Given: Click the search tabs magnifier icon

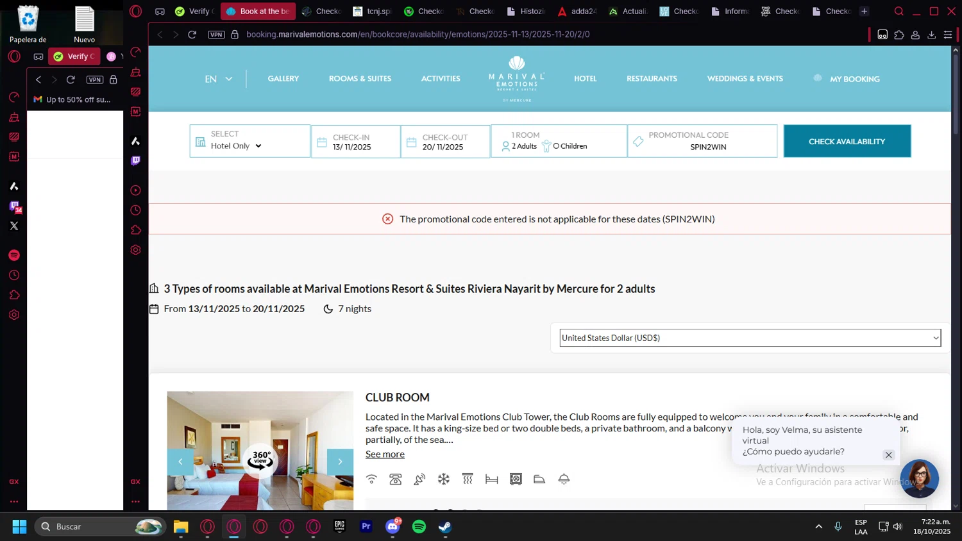Looking at the screenshot, I should [899, 11].
